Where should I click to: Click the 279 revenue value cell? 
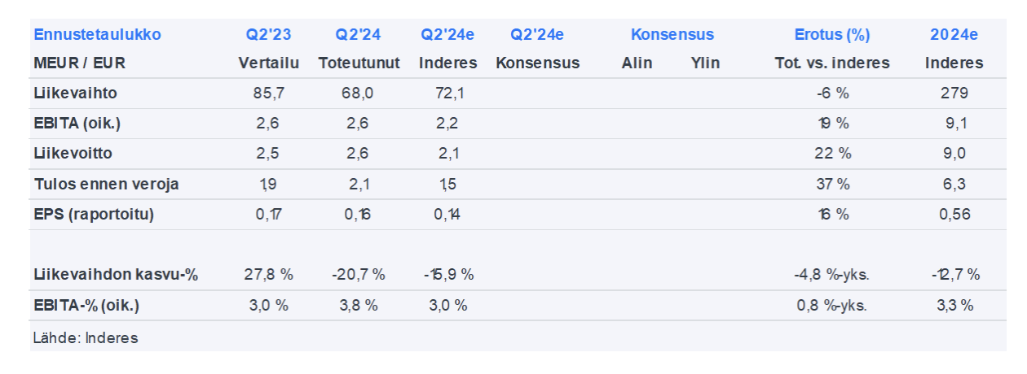[x=954, y=93]
